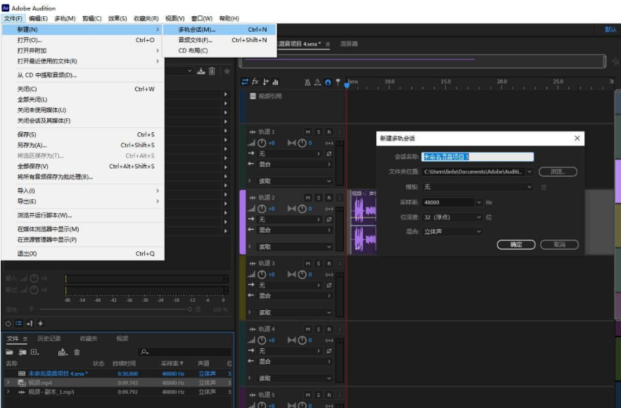Click track 1 polarity reverse icon
This screenshot has width=621, height=408.
coord(328,153)
